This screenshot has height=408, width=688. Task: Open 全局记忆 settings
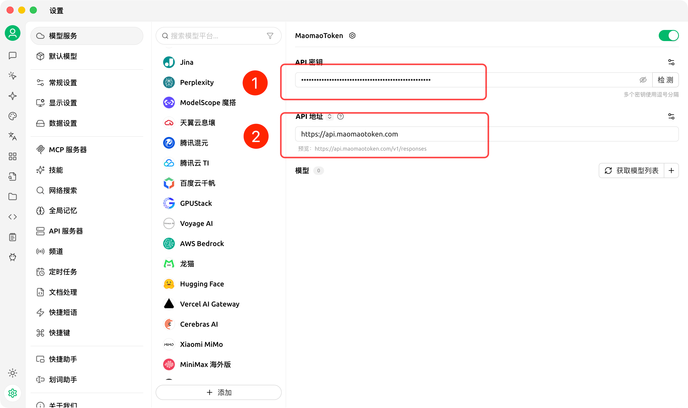87,211
